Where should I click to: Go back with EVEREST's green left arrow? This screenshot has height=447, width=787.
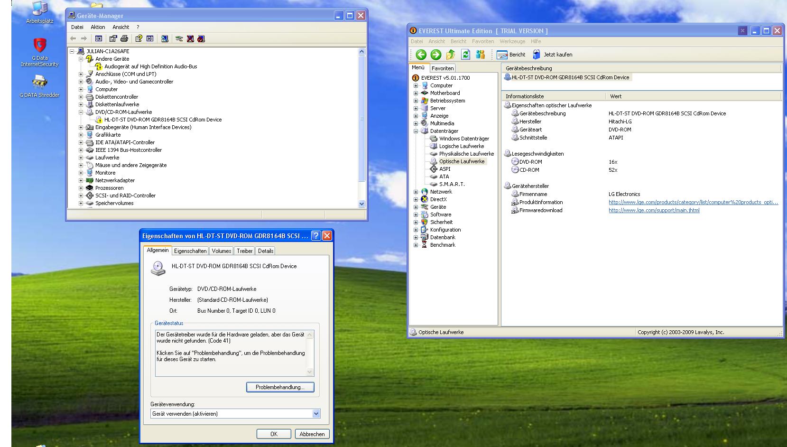421,55
